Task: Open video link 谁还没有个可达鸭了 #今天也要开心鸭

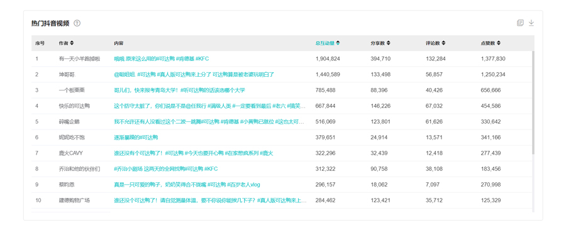Action: [194, 153]
